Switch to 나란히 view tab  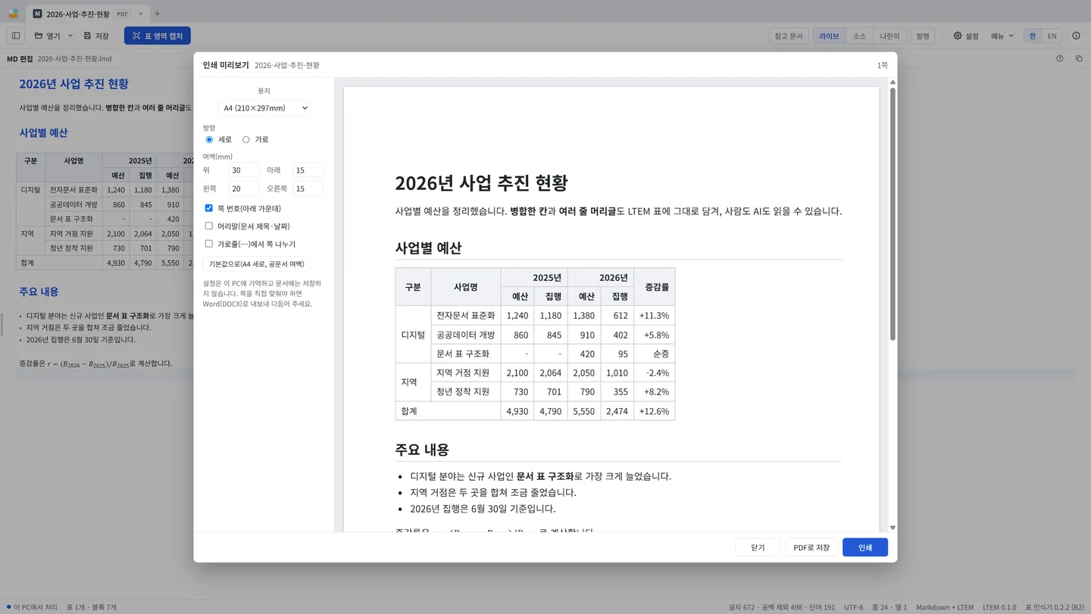tap(889, 36)
